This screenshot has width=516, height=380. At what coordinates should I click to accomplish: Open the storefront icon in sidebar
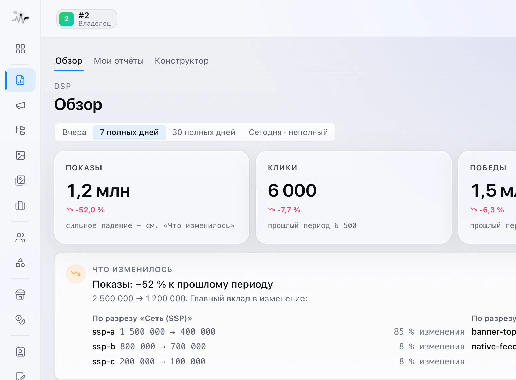(20, 294)
